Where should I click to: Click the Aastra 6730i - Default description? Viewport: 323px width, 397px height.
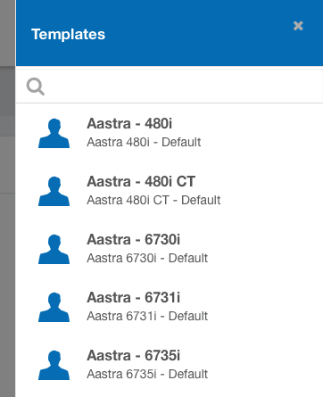[x=147, y=258]
